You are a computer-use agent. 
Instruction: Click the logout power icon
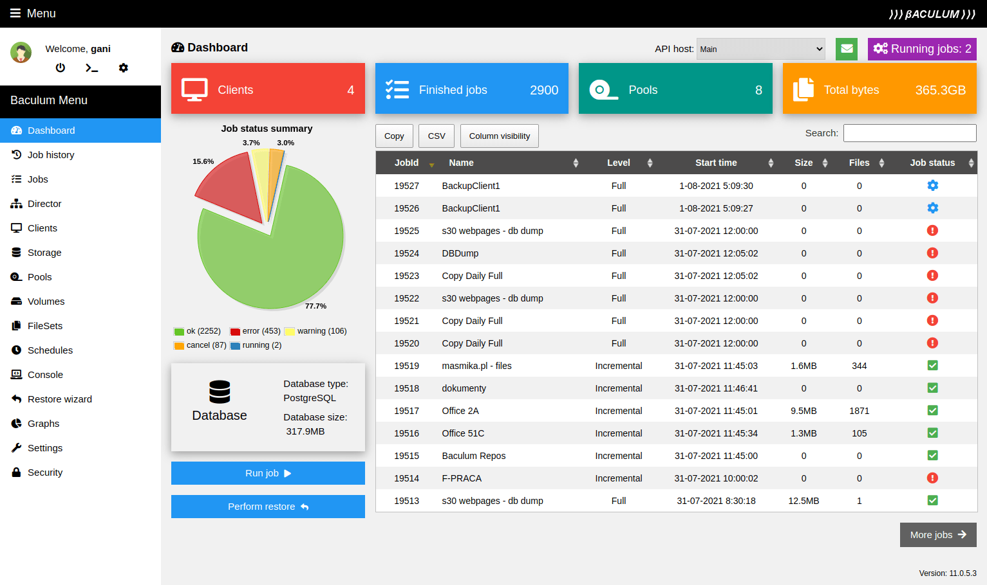pos(61,67)
